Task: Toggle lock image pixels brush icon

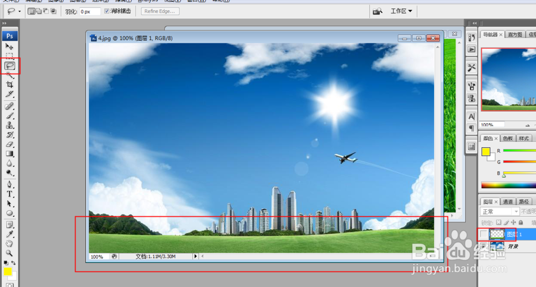Action: 506,222
